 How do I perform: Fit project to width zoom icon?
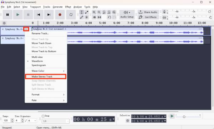[109, 12]
